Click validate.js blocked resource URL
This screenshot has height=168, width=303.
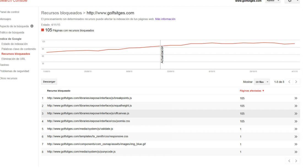click(x=80, y=129)
